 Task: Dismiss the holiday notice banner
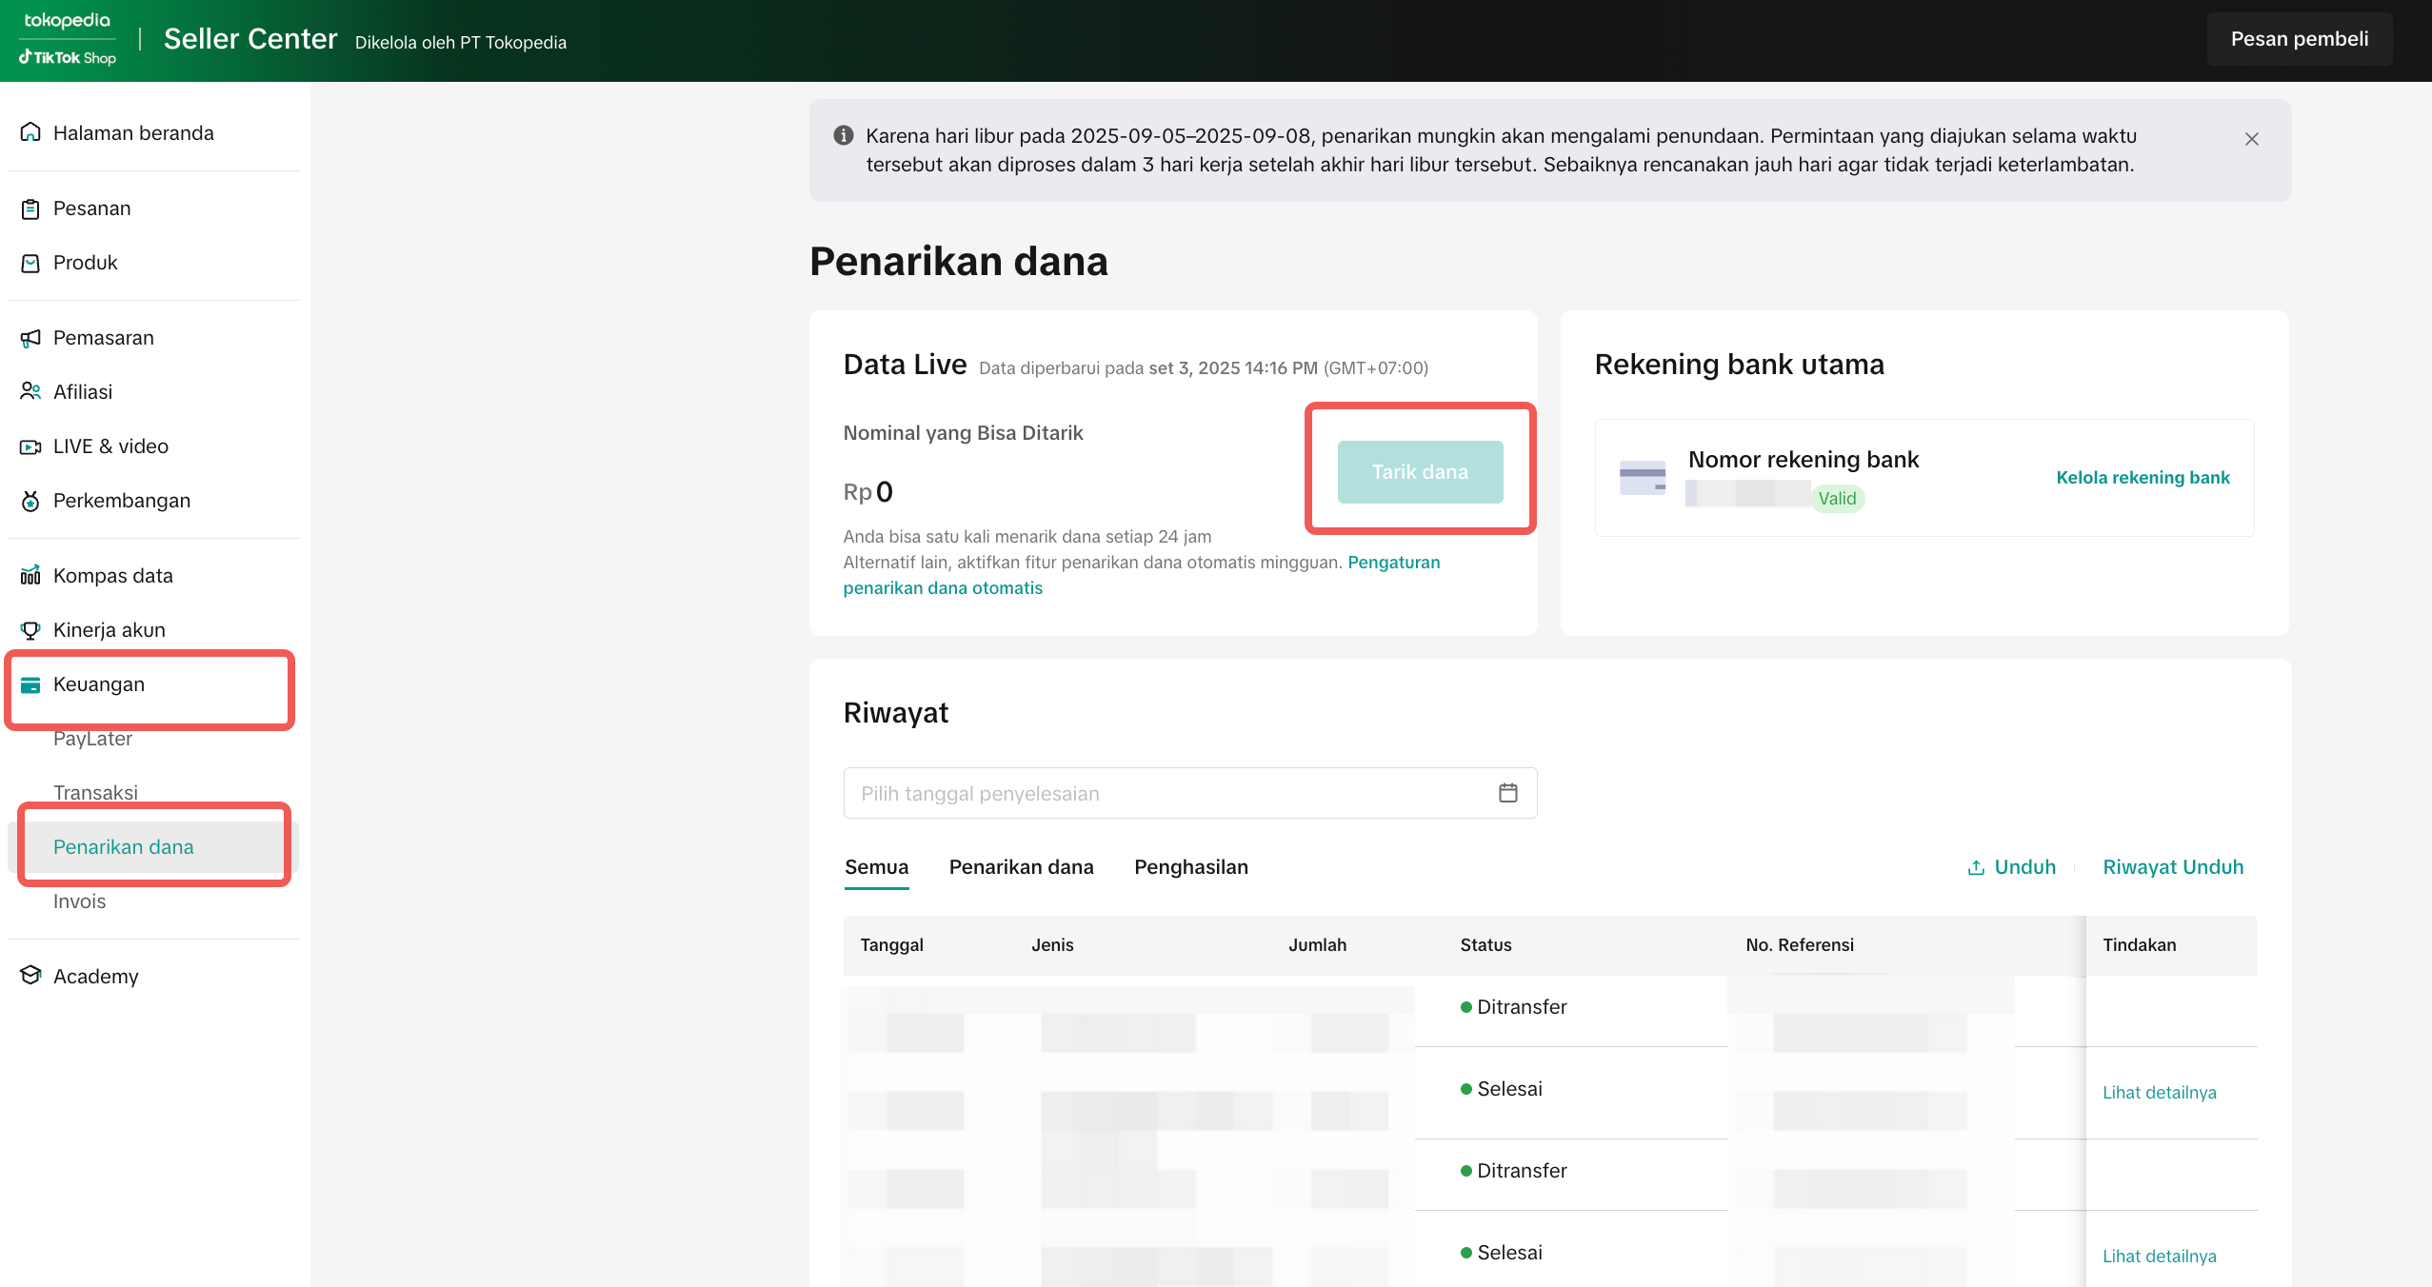click(x=2251, y=139)
